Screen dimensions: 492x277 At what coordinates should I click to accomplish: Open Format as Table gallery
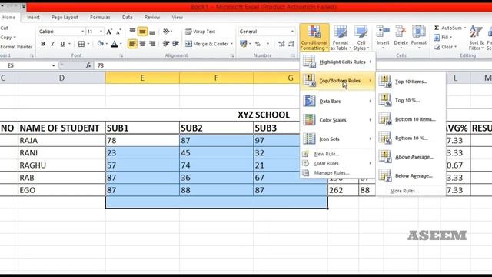click(341, 38)
